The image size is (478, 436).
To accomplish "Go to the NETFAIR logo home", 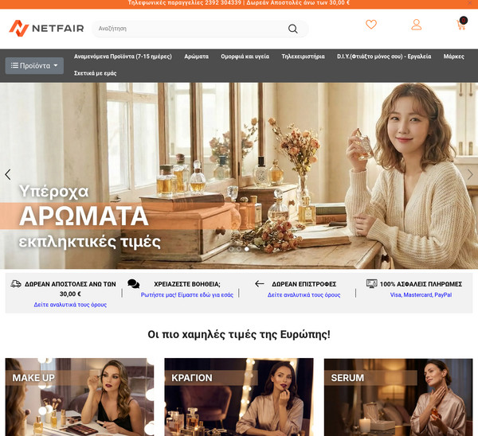I will (46, 29).
